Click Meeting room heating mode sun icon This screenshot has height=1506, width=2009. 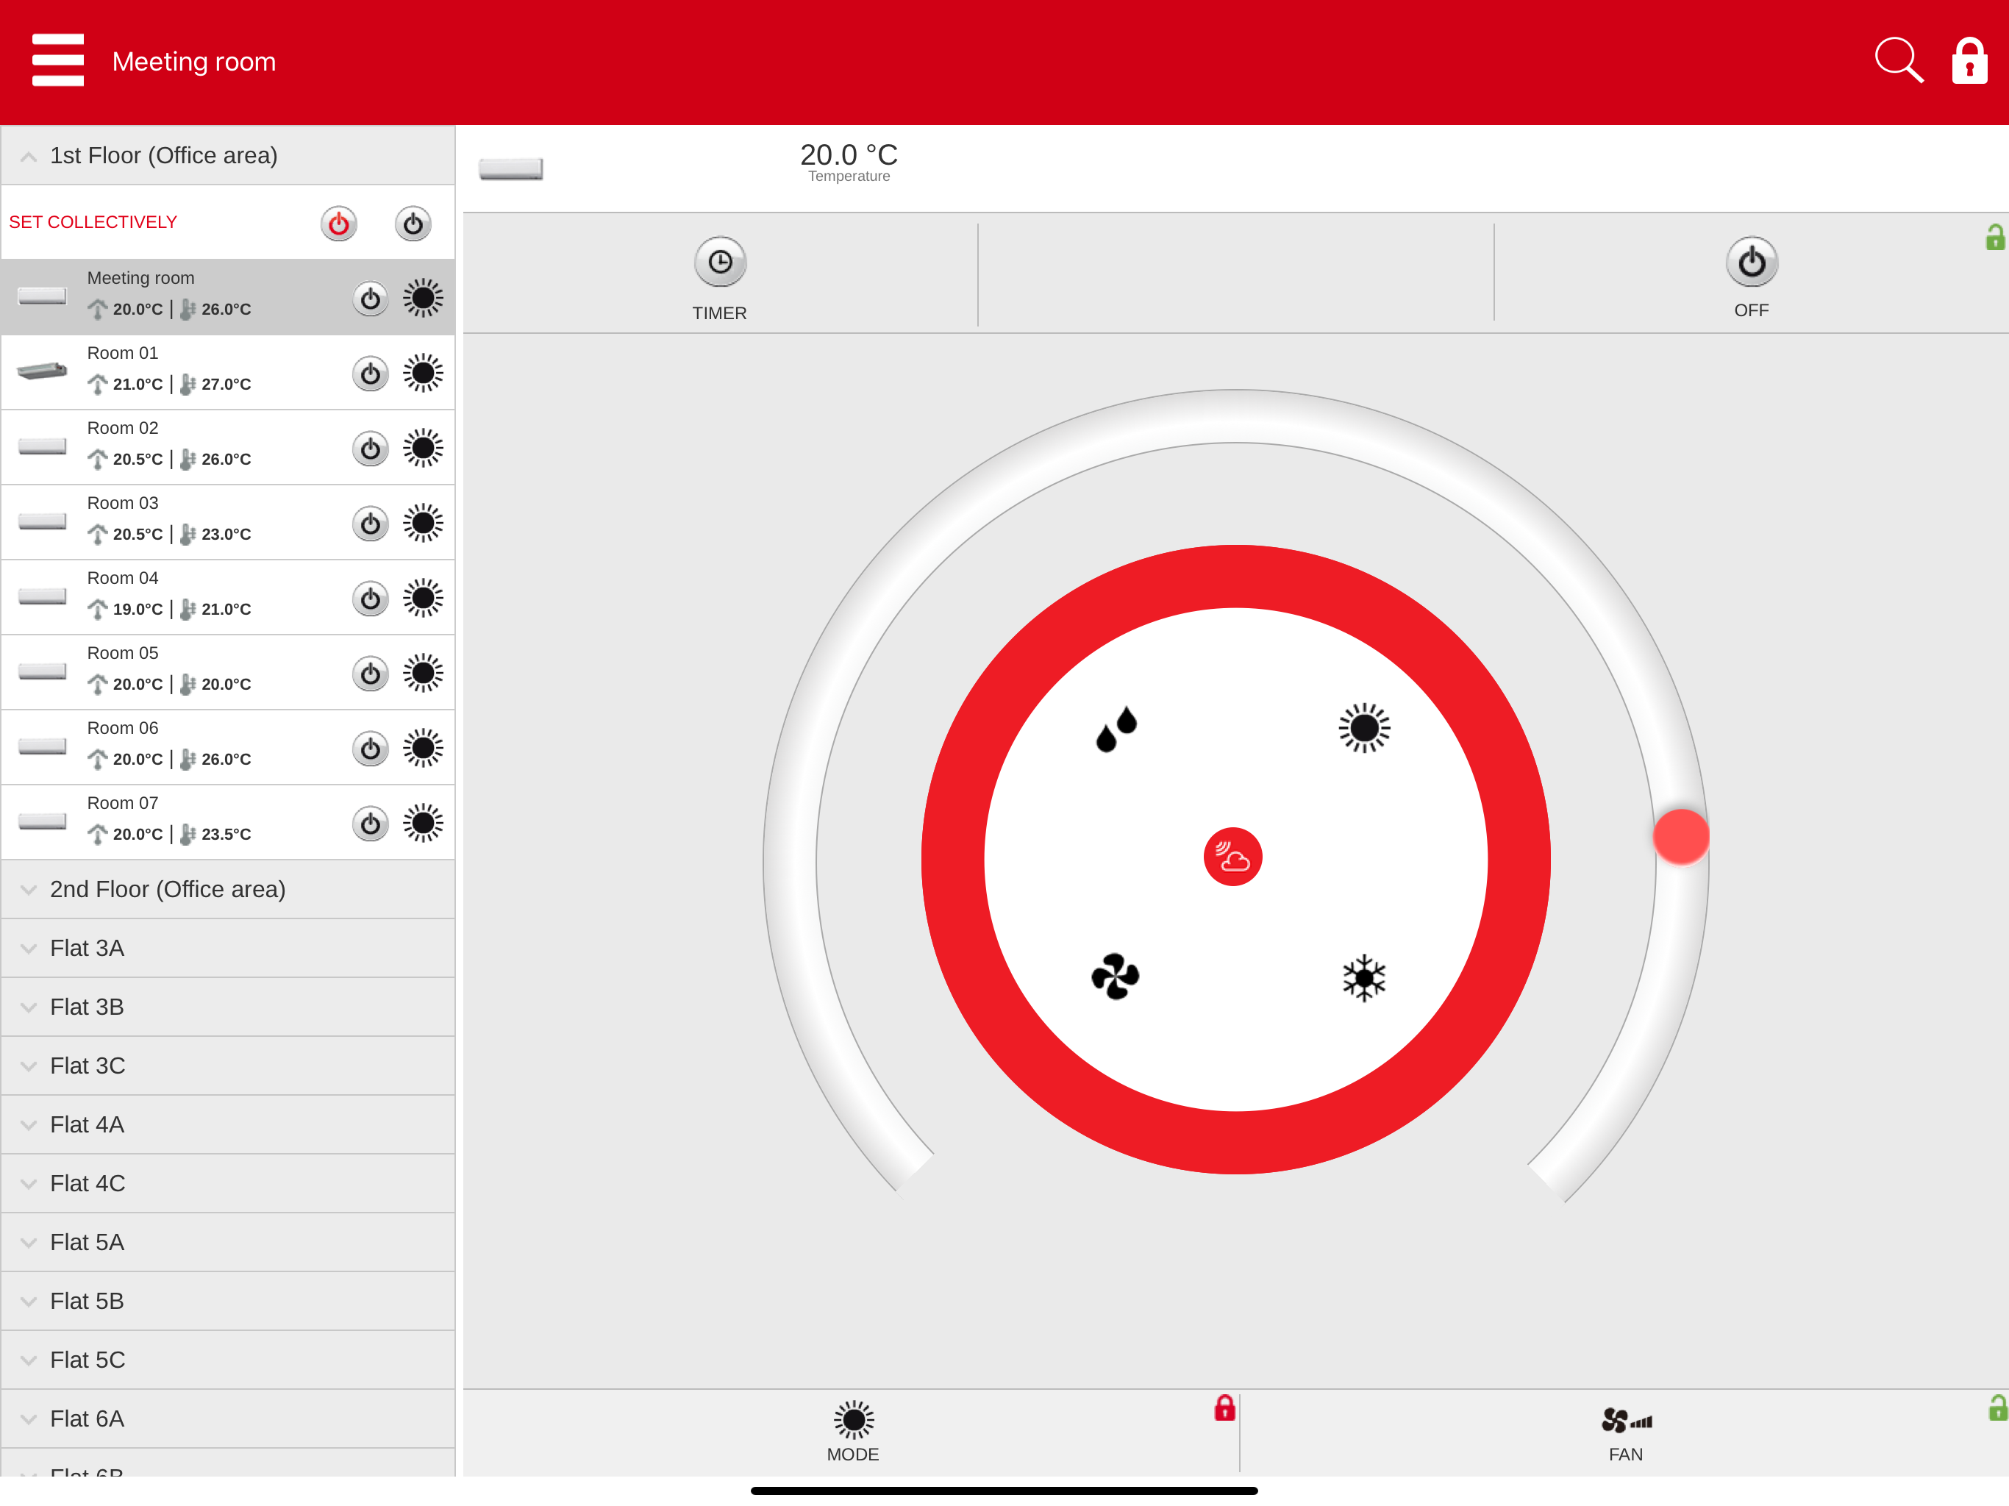(x=424, y=298)
